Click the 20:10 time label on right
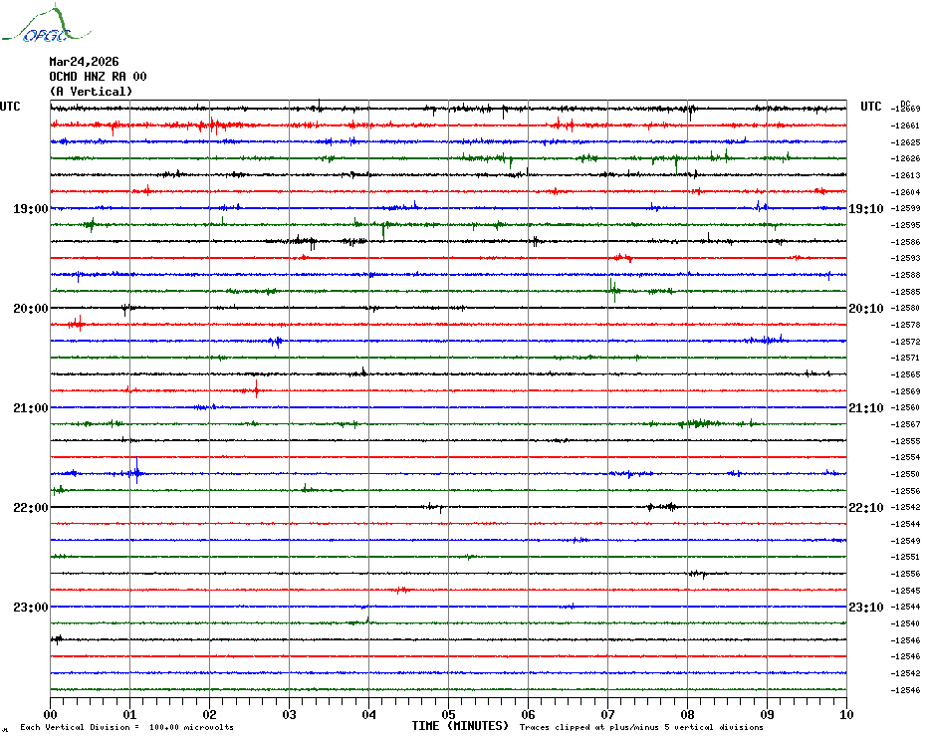 [x=864, y=309]
